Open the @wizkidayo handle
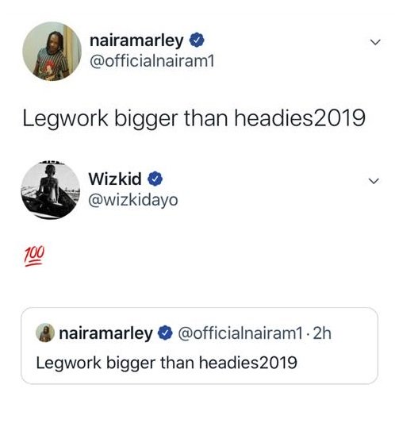395x423 pixels. [x=133, y=201]
